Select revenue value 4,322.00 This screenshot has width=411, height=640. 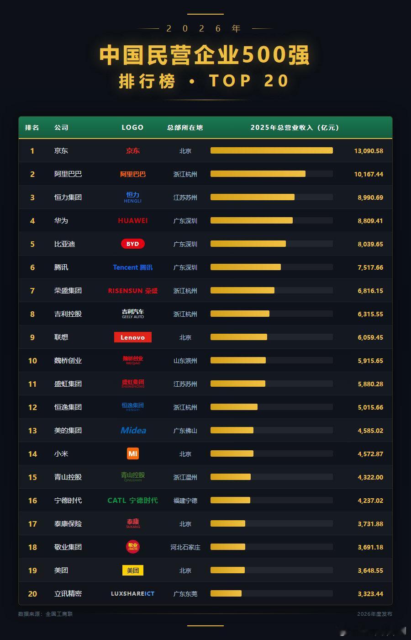pyautogui.click(x=370, y=477)
